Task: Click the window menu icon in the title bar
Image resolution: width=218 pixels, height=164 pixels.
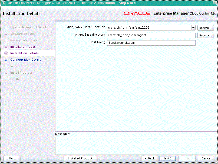Action: click(4, 3)
